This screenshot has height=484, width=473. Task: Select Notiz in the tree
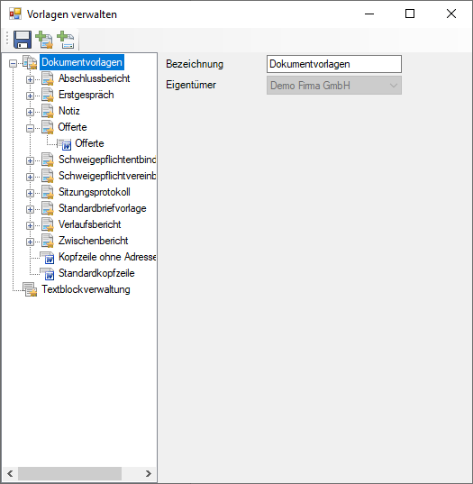pos(69,111)
